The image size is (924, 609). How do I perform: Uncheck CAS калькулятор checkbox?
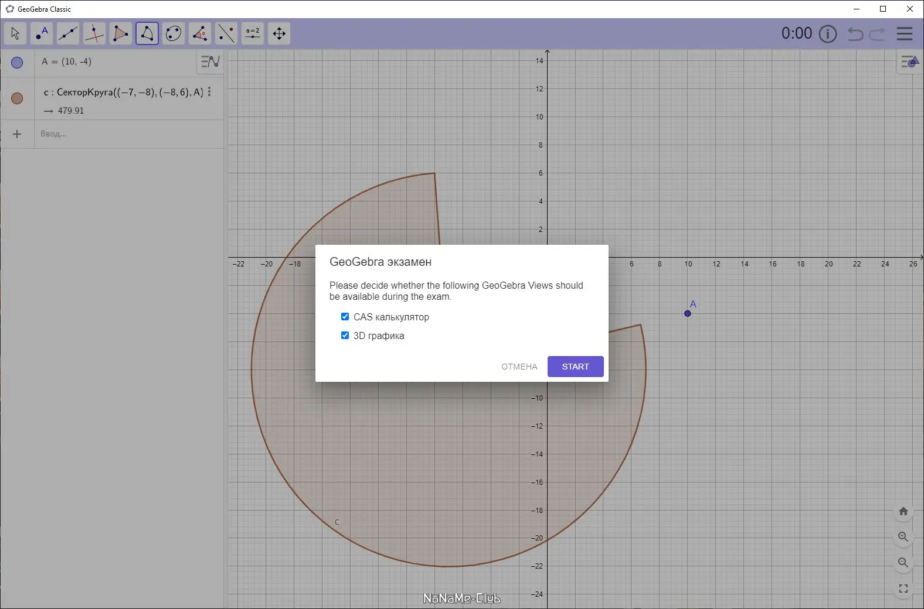tap(345, 317)
